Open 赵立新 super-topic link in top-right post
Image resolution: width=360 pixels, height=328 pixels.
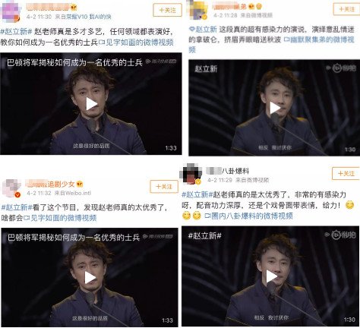coord(203,30)
